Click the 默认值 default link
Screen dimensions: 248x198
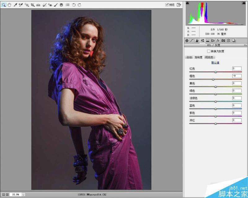coord(215,63)
